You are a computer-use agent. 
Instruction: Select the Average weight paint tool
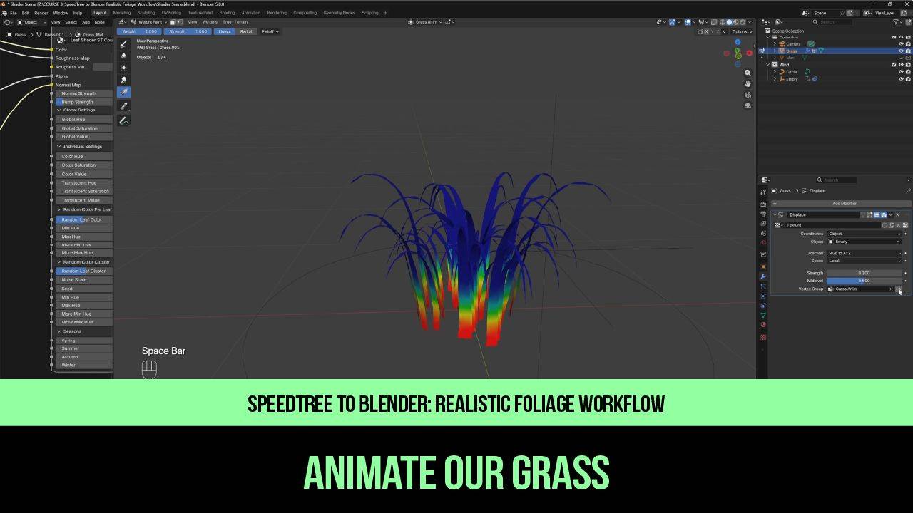(123, 68)
